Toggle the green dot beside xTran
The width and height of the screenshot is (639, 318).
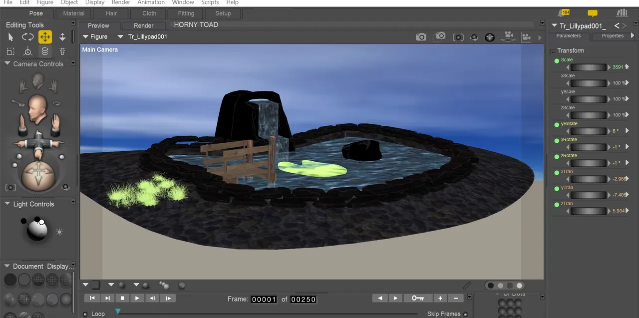click(x=557, y=173)
